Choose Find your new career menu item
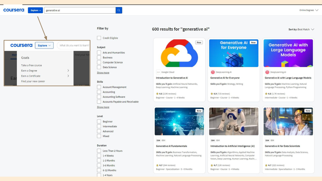 pos(33,81)
